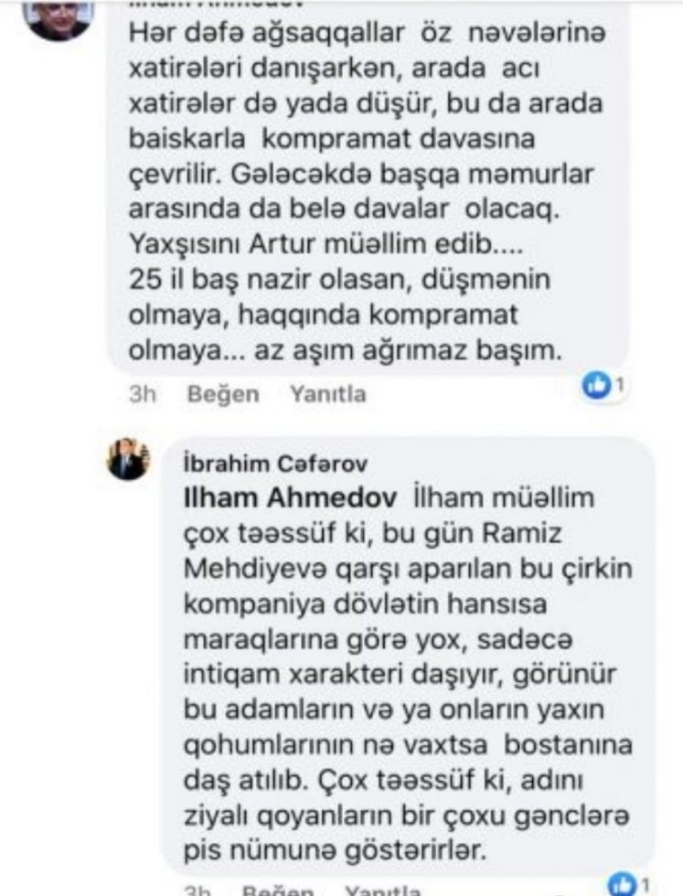Open the '3h' timestamp under first comment
This screenshot has width=683, height=896.
(x=143, y=394)
